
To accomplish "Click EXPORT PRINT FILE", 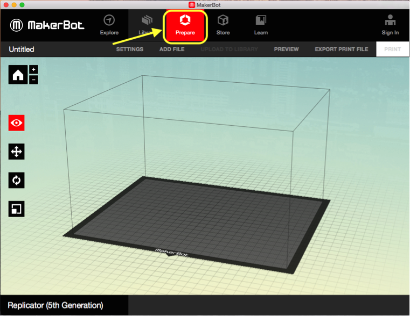I will (x=341, y=49).
